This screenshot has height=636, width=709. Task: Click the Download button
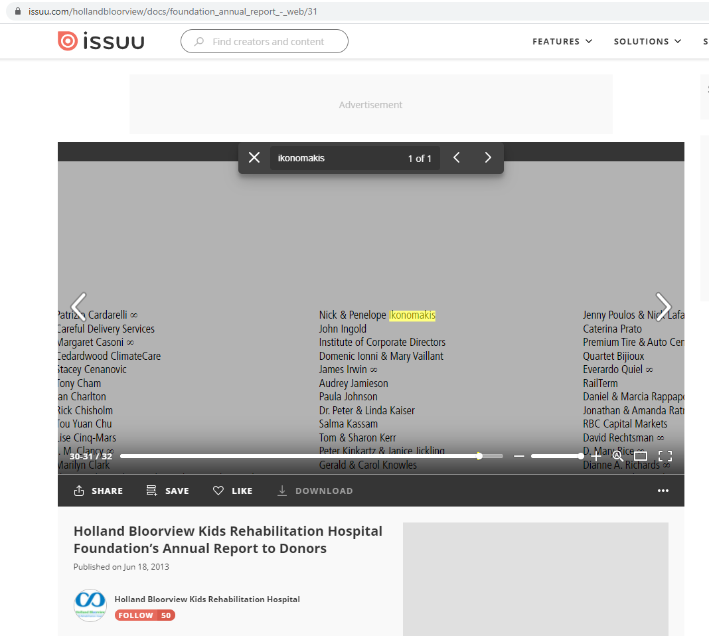point(315,491)
